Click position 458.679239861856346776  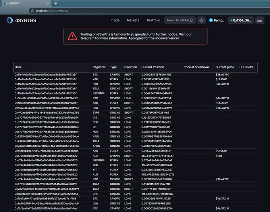pos(158,174)
